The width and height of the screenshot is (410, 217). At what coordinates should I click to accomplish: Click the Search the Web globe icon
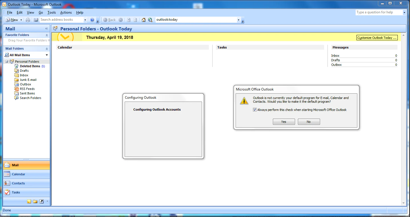[150, 20]
